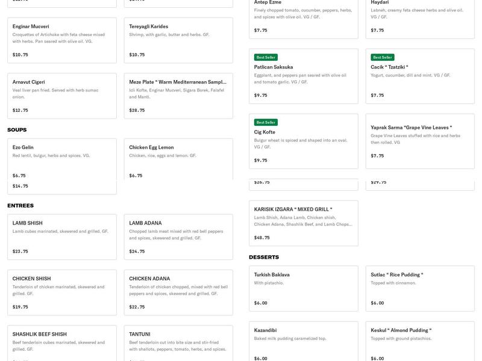Open Yaprak Sarma Grape Vine Leaves item
The height and width of the screenshot is (361, 482).
pos(420,141)
